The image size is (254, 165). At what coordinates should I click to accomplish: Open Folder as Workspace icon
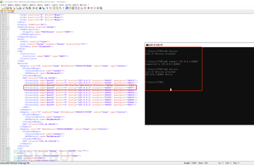click(82, 8)
